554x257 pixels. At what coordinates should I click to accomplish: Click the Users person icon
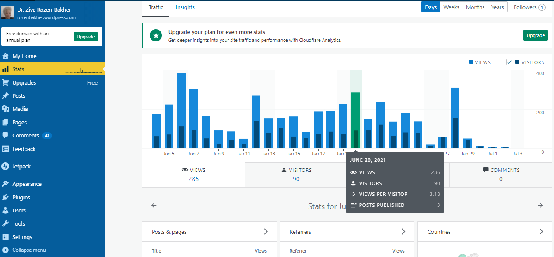(x=5, y=210)
